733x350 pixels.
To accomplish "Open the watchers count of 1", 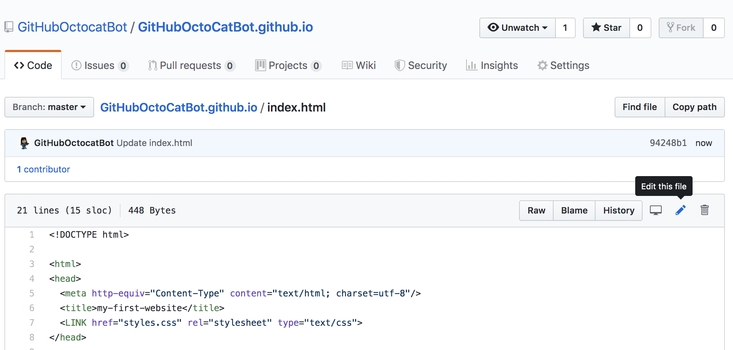I will click(x=565, y=28).
